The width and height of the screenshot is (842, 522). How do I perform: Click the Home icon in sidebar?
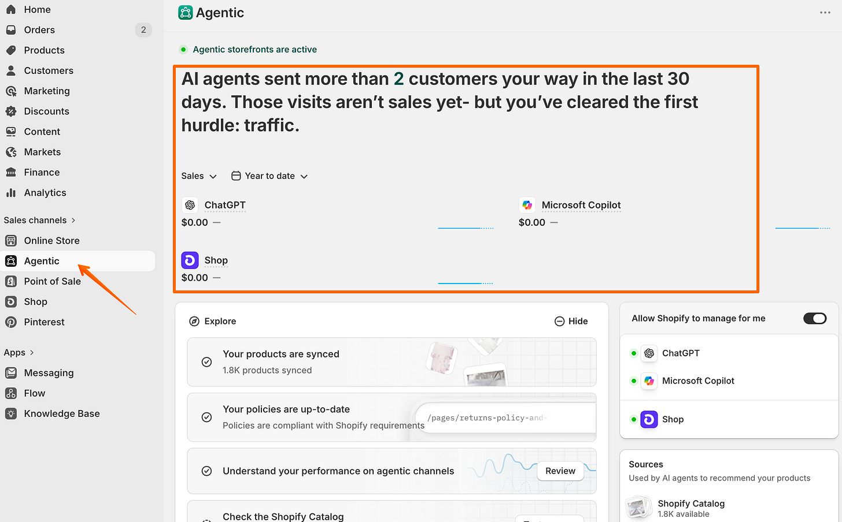(x=11, y=9)
